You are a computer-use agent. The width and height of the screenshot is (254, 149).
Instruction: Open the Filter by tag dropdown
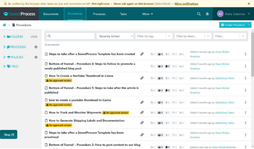(154, 36)
